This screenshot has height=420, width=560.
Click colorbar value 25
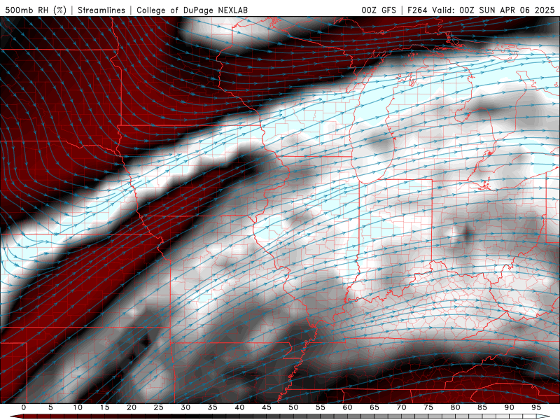click(159, 407)
